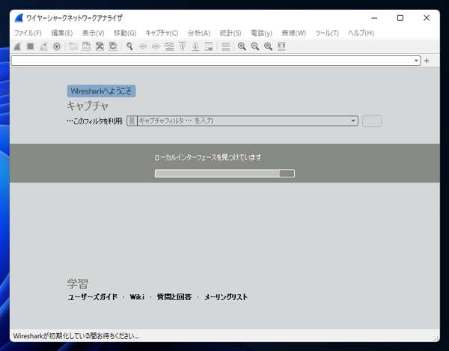Viewport: 449px width, 351px height.
Task: Click the zoom in magnifier icon
Action: pyautogui.click(x=242, y=46)
